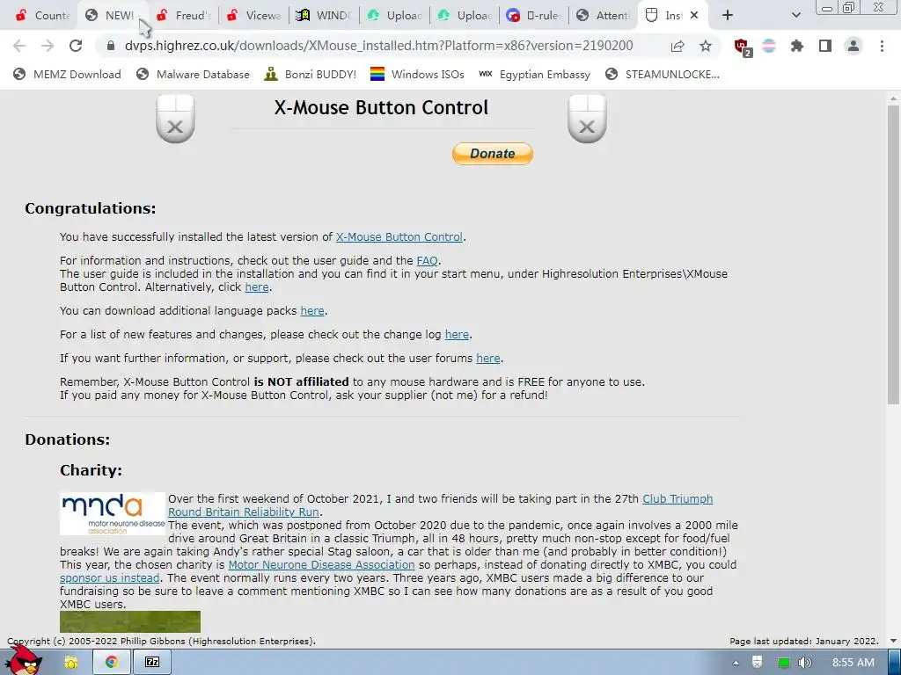This screenshot has width=901, height=675.
Task: Switch to the Freud's tab
Action: pos(183,16)
